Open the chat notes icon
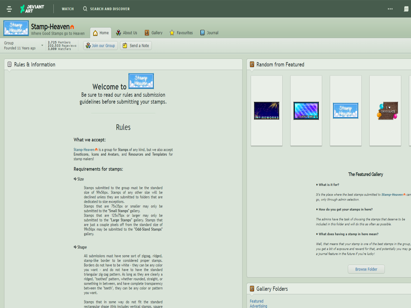Image resolution: width=411 pixels, height=308 pixels. 406,9
